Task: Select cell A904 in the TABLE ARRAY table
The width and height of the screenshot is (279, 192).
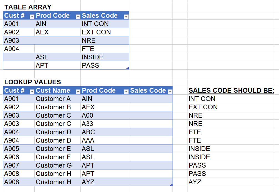Action: (19, 49)
